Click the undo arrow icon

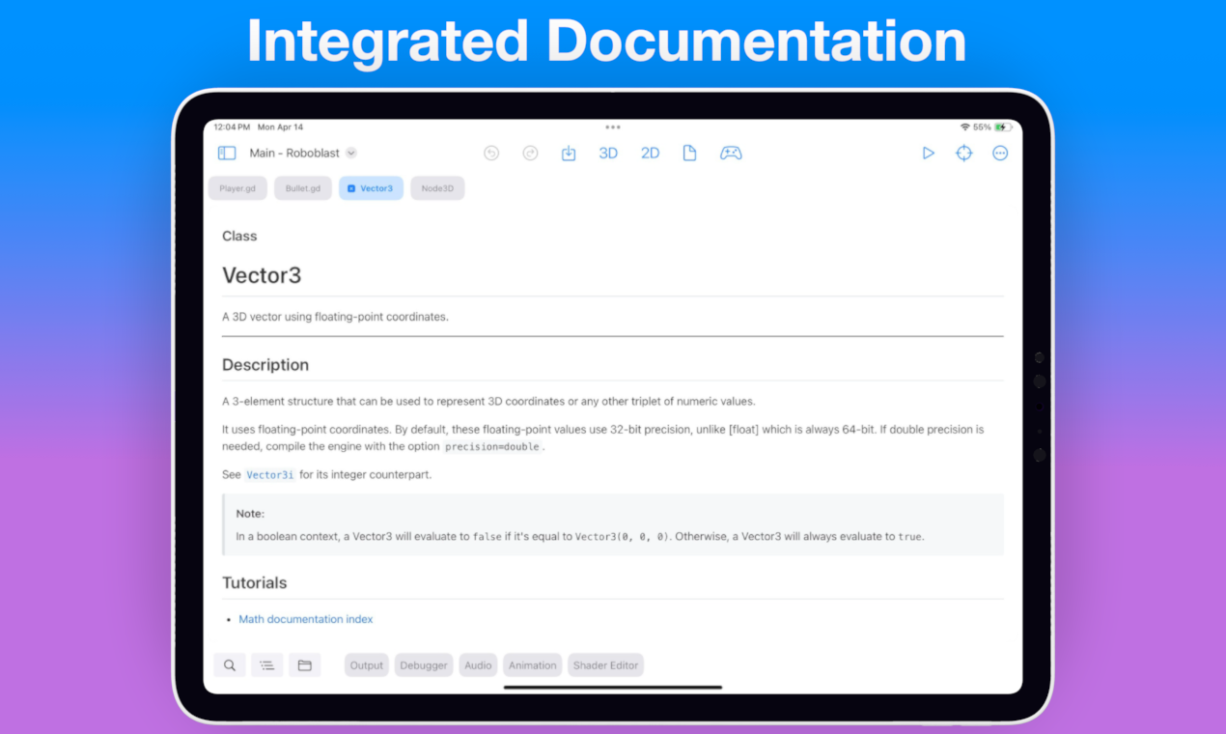coord(491,153)
